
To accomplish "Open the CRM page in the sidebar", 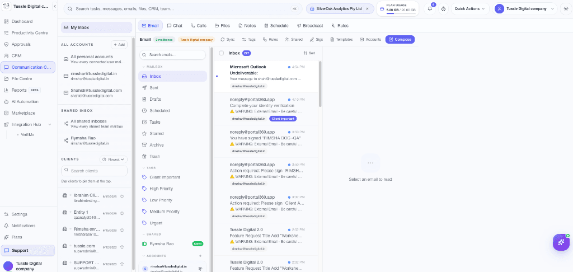I will click(x=28, y=56).
